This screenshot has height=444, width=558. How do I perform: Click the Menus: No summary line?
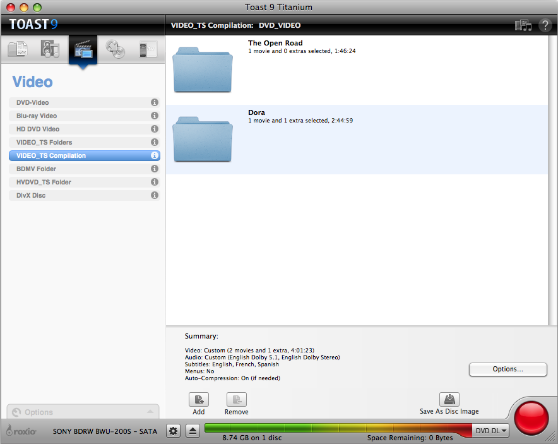point(199,371)
